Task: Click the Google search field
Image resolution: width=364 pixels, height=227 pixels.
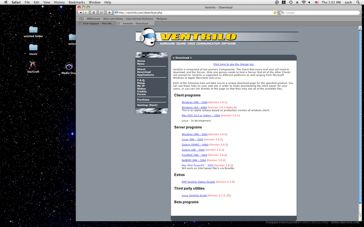Action: [320, 13]
